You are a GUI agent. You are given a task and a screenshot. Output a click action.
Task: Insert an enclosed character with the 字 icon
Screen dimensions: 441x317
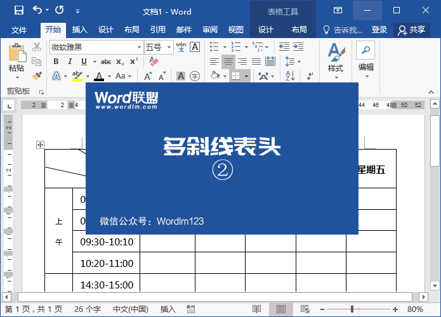[195, 76]
